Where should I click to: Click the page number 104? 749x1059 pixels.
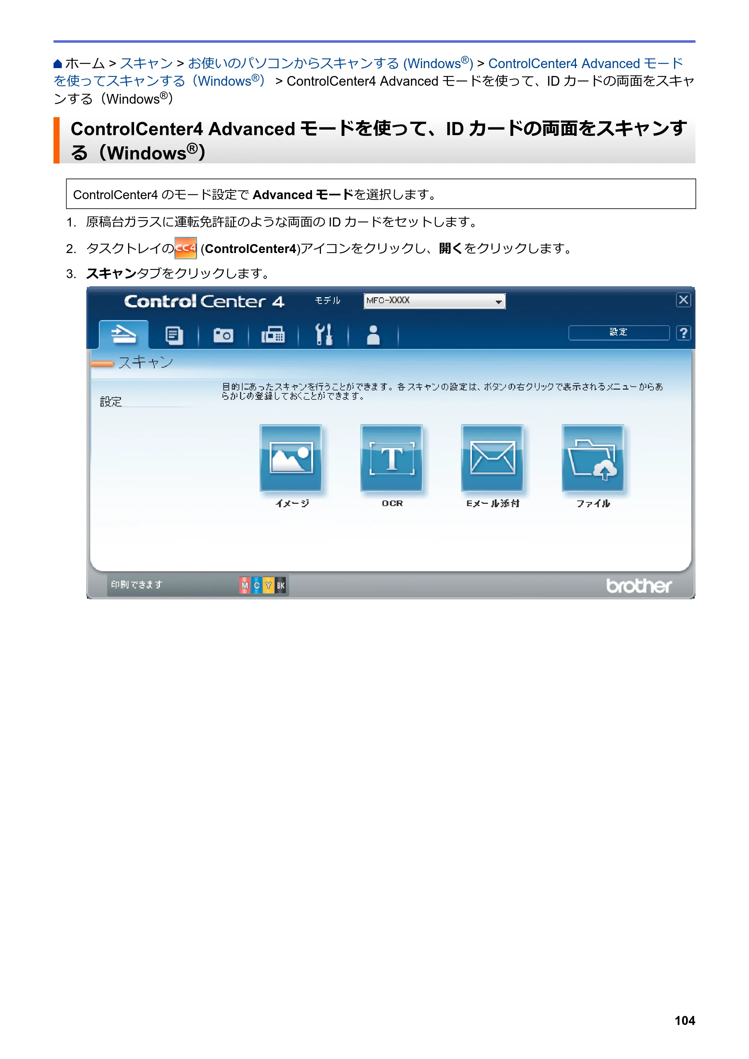tap(685, 1021)
